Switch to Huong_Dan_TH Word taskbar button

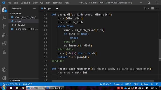(54, 88)
